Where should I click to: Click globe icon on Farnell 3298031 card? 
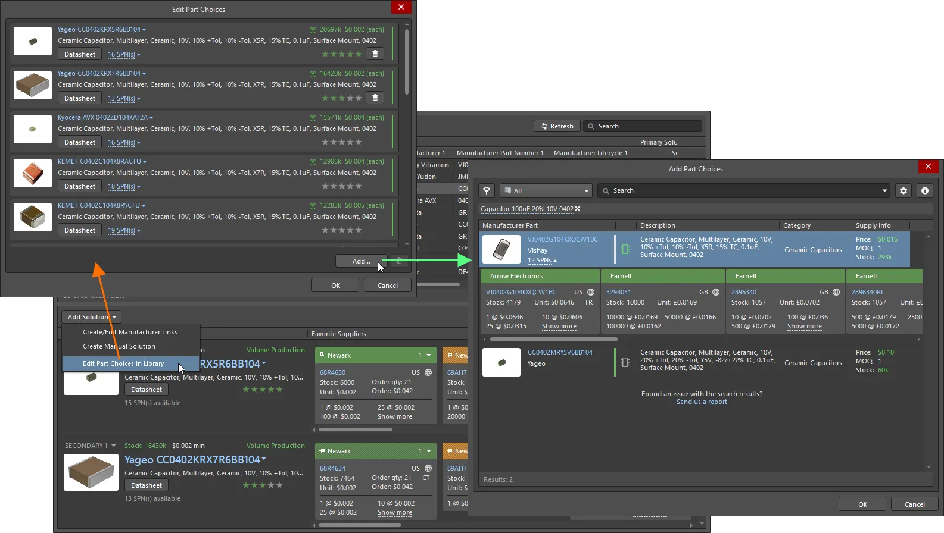click(716, 292)
